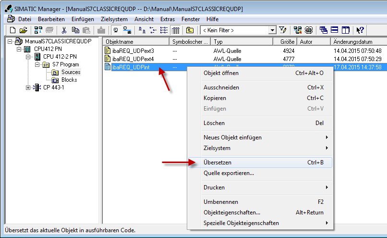Click the simulation on/off icon
The width and height of the screenshot is (387, 238).
pos(309,30)
